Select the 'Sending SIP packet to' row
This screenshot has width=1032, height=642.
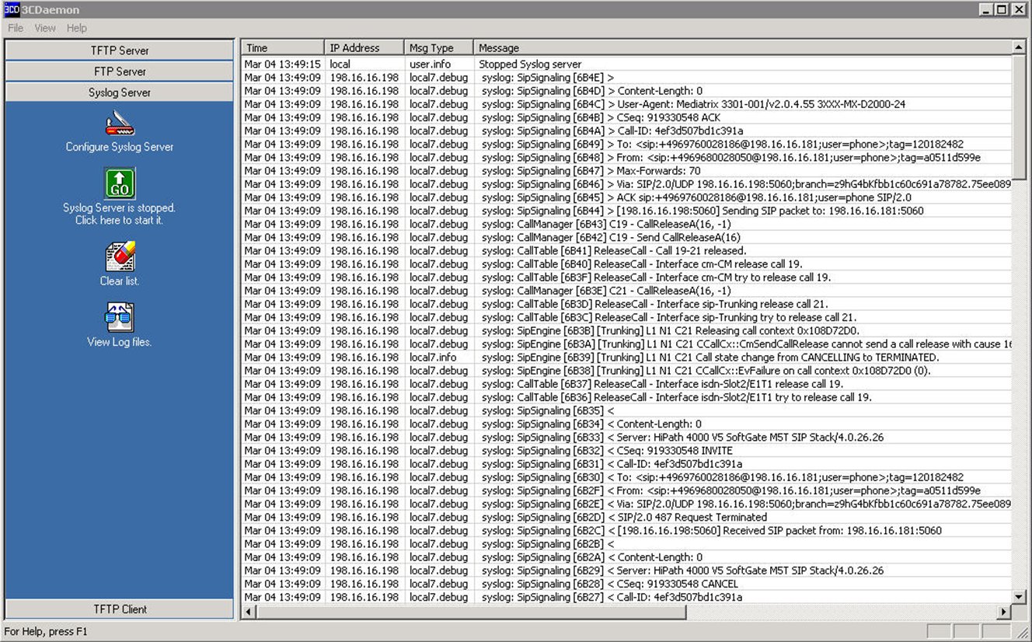tap(627, 211)
